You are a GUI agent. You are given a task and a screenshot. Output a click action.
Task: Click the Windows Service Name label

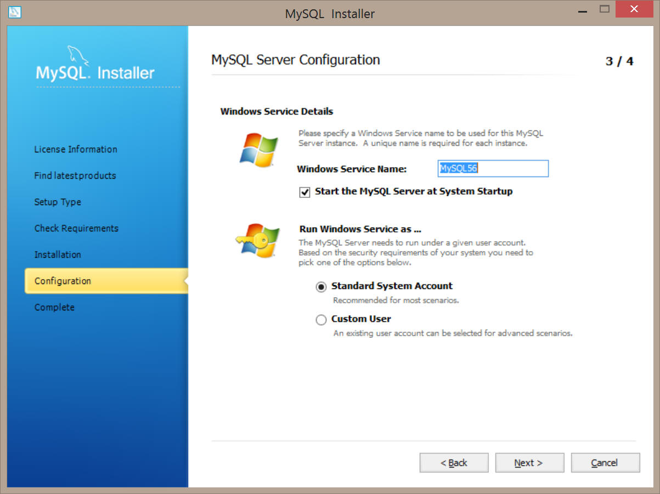point(352,169)
